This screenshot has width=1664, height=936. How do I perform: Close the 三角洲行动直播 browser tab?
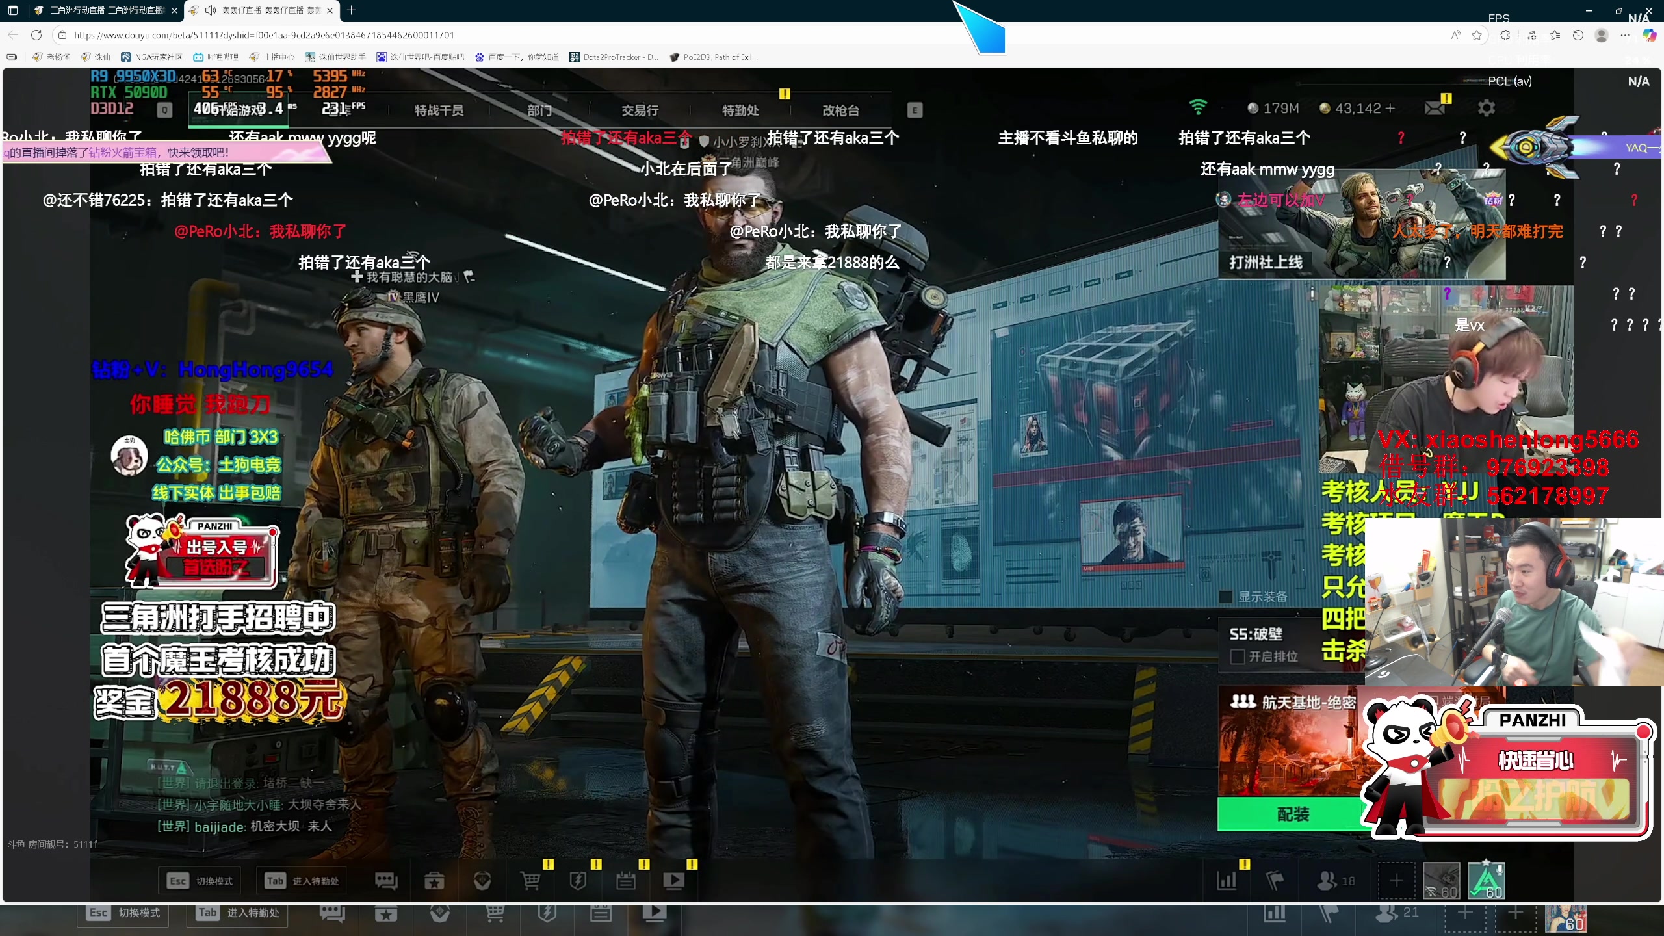(x=174, y=10)
